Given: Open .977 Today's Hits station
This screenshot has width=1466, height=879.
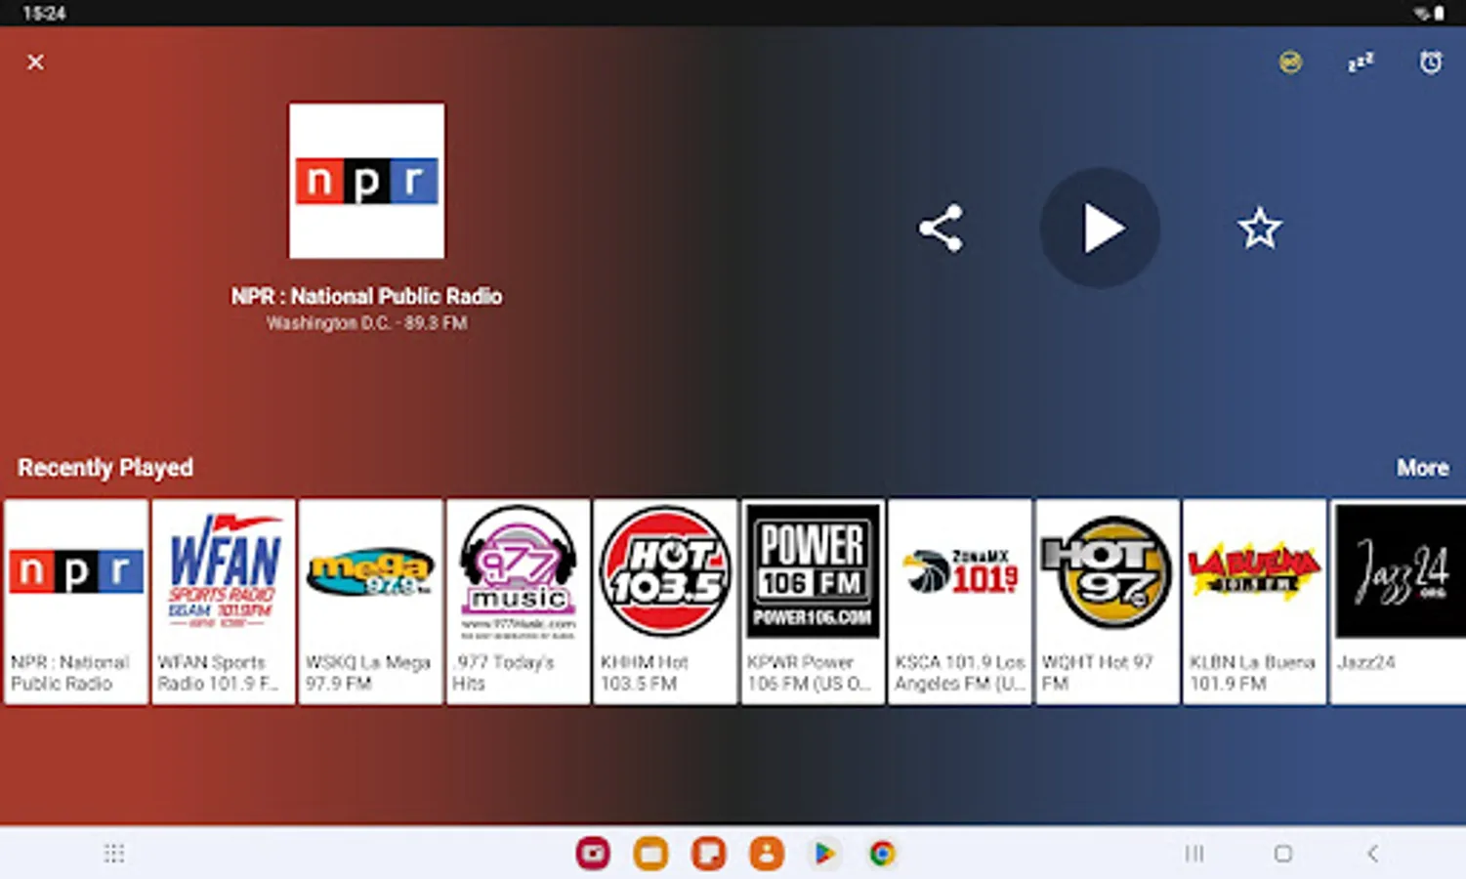Looking at the screenshot, I should pyautogui.click(x=519, y=602).
